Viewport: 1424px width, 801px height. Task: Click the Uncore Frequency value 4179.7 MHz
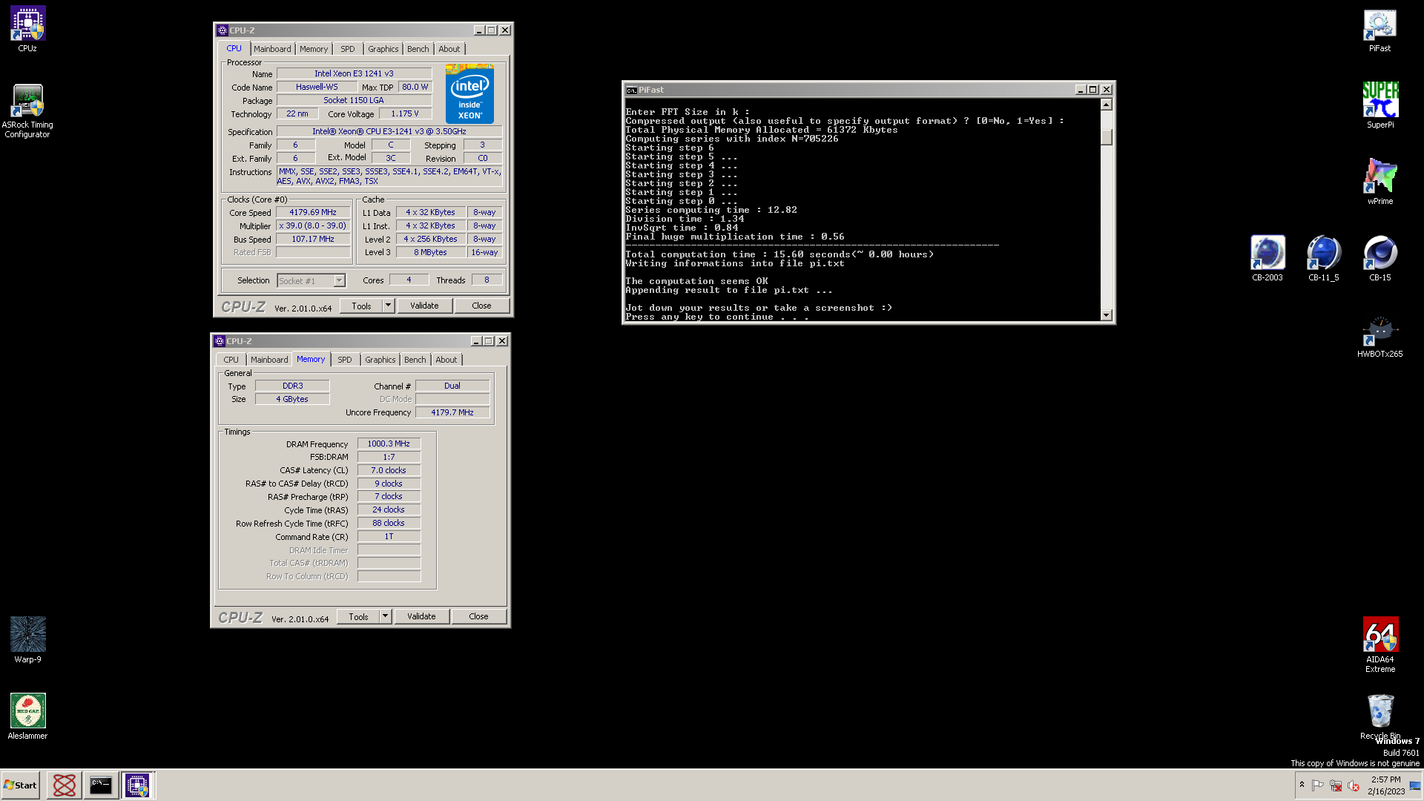(x=452, y=412)
